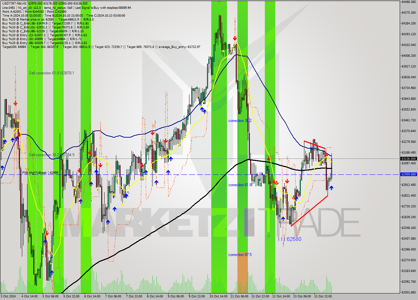418x300 pixels.
Task: Click the 62092.760 price axis label
Action: (x=408, y=281)
